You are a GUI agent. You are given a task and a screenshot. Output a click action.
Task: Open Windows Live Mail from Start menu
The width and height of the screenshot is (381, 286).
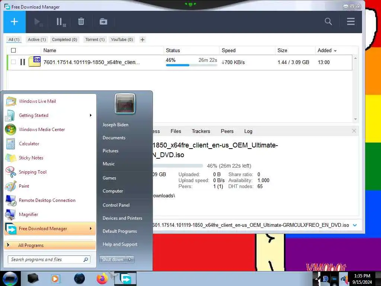[50, 101]
